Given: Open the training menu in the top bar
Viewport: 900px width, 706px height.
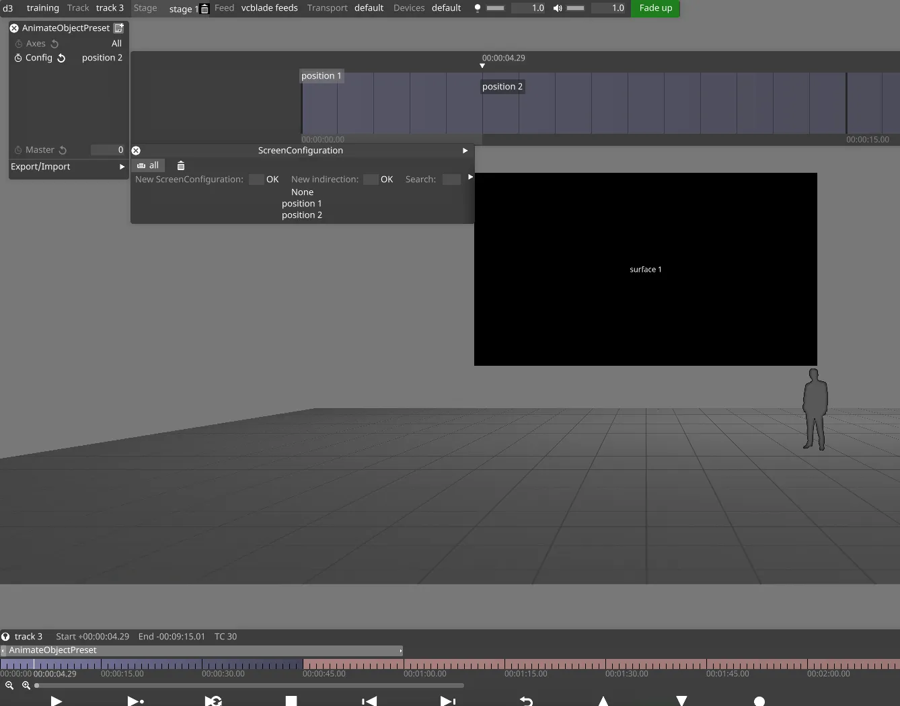Looking at the screenshot, I should (42, 8).
